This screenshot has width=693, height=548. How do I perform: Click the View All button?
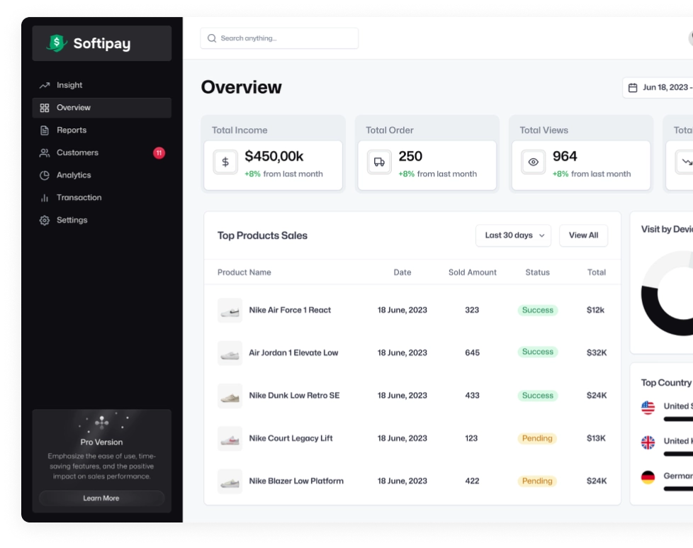coord(583,236)
